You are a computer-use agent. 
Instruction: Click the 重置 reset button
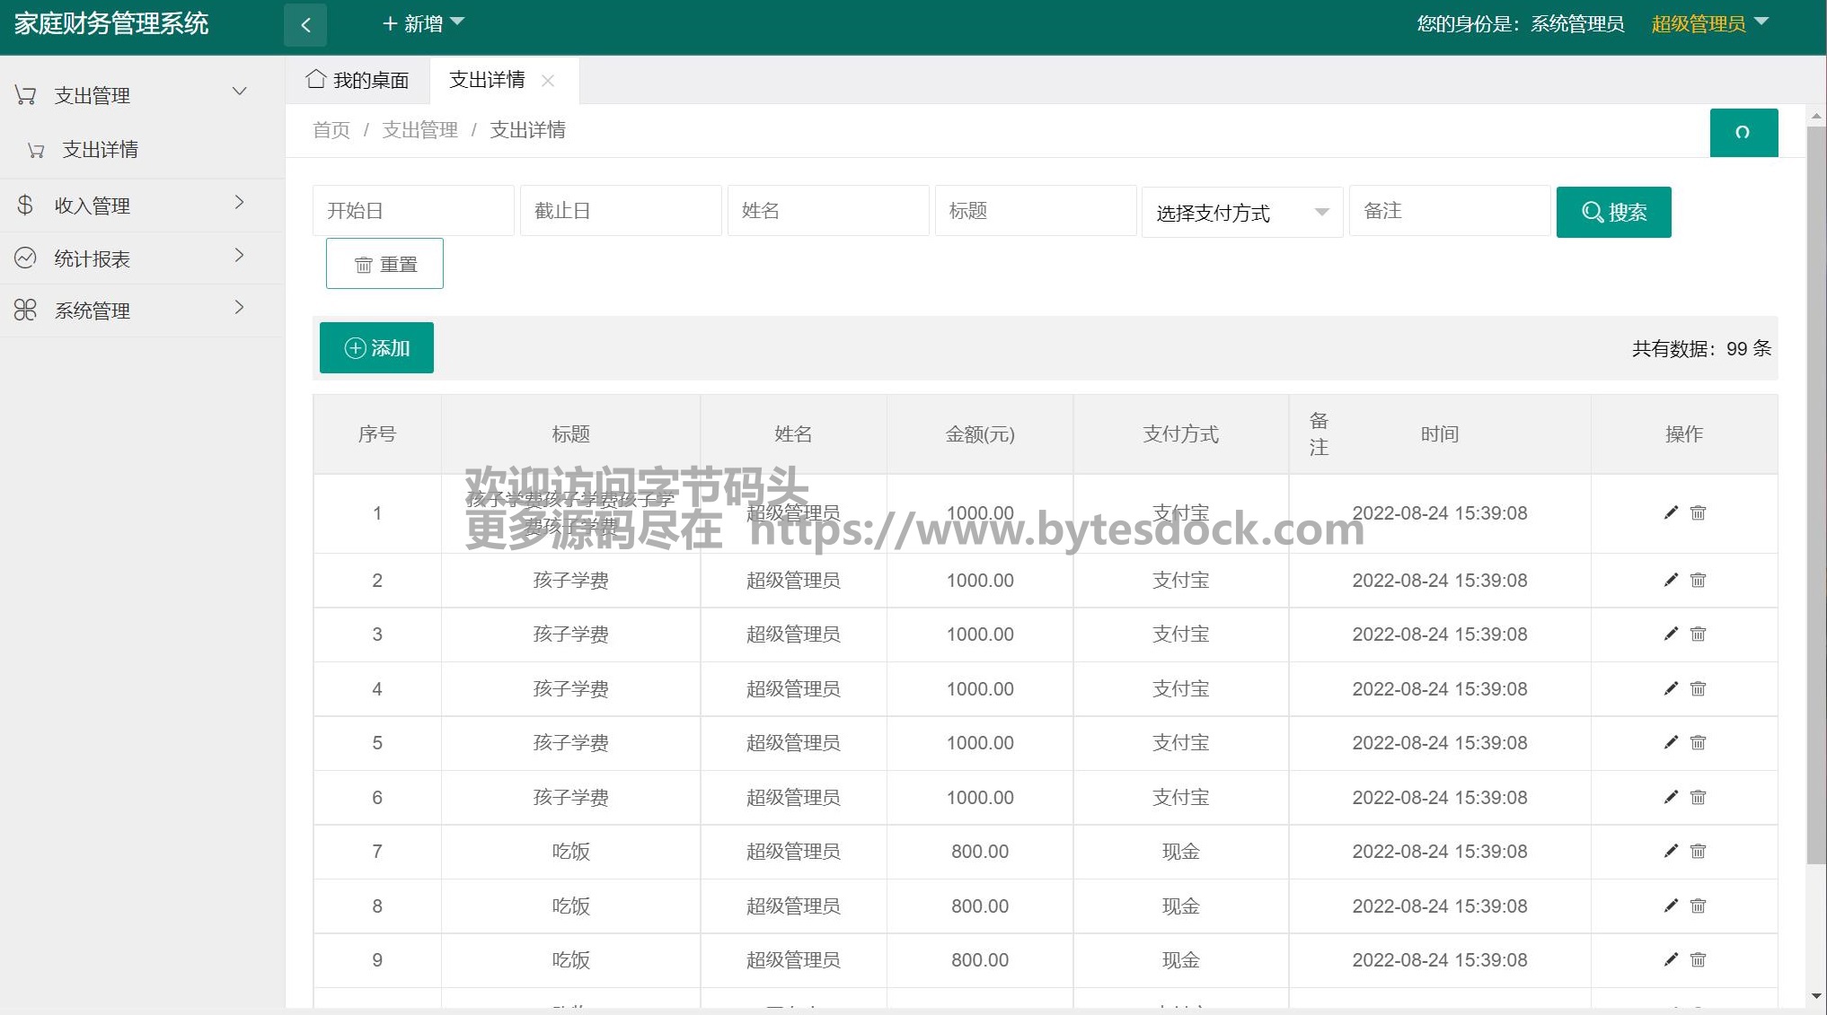click(x=384, y=264)
